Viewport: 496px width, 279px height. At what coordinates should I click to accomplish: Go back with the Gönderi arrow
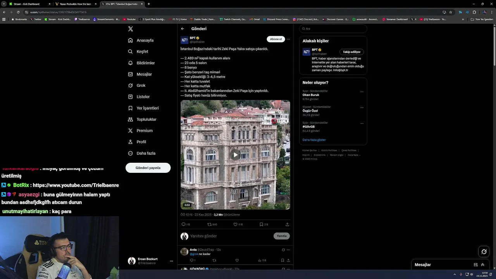coord(183,29)
